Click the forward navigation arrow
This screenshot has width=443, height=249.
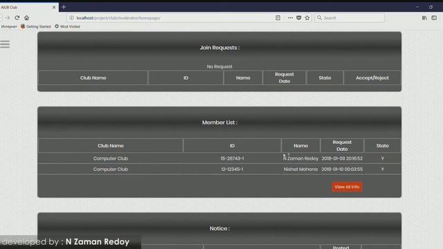8,18
